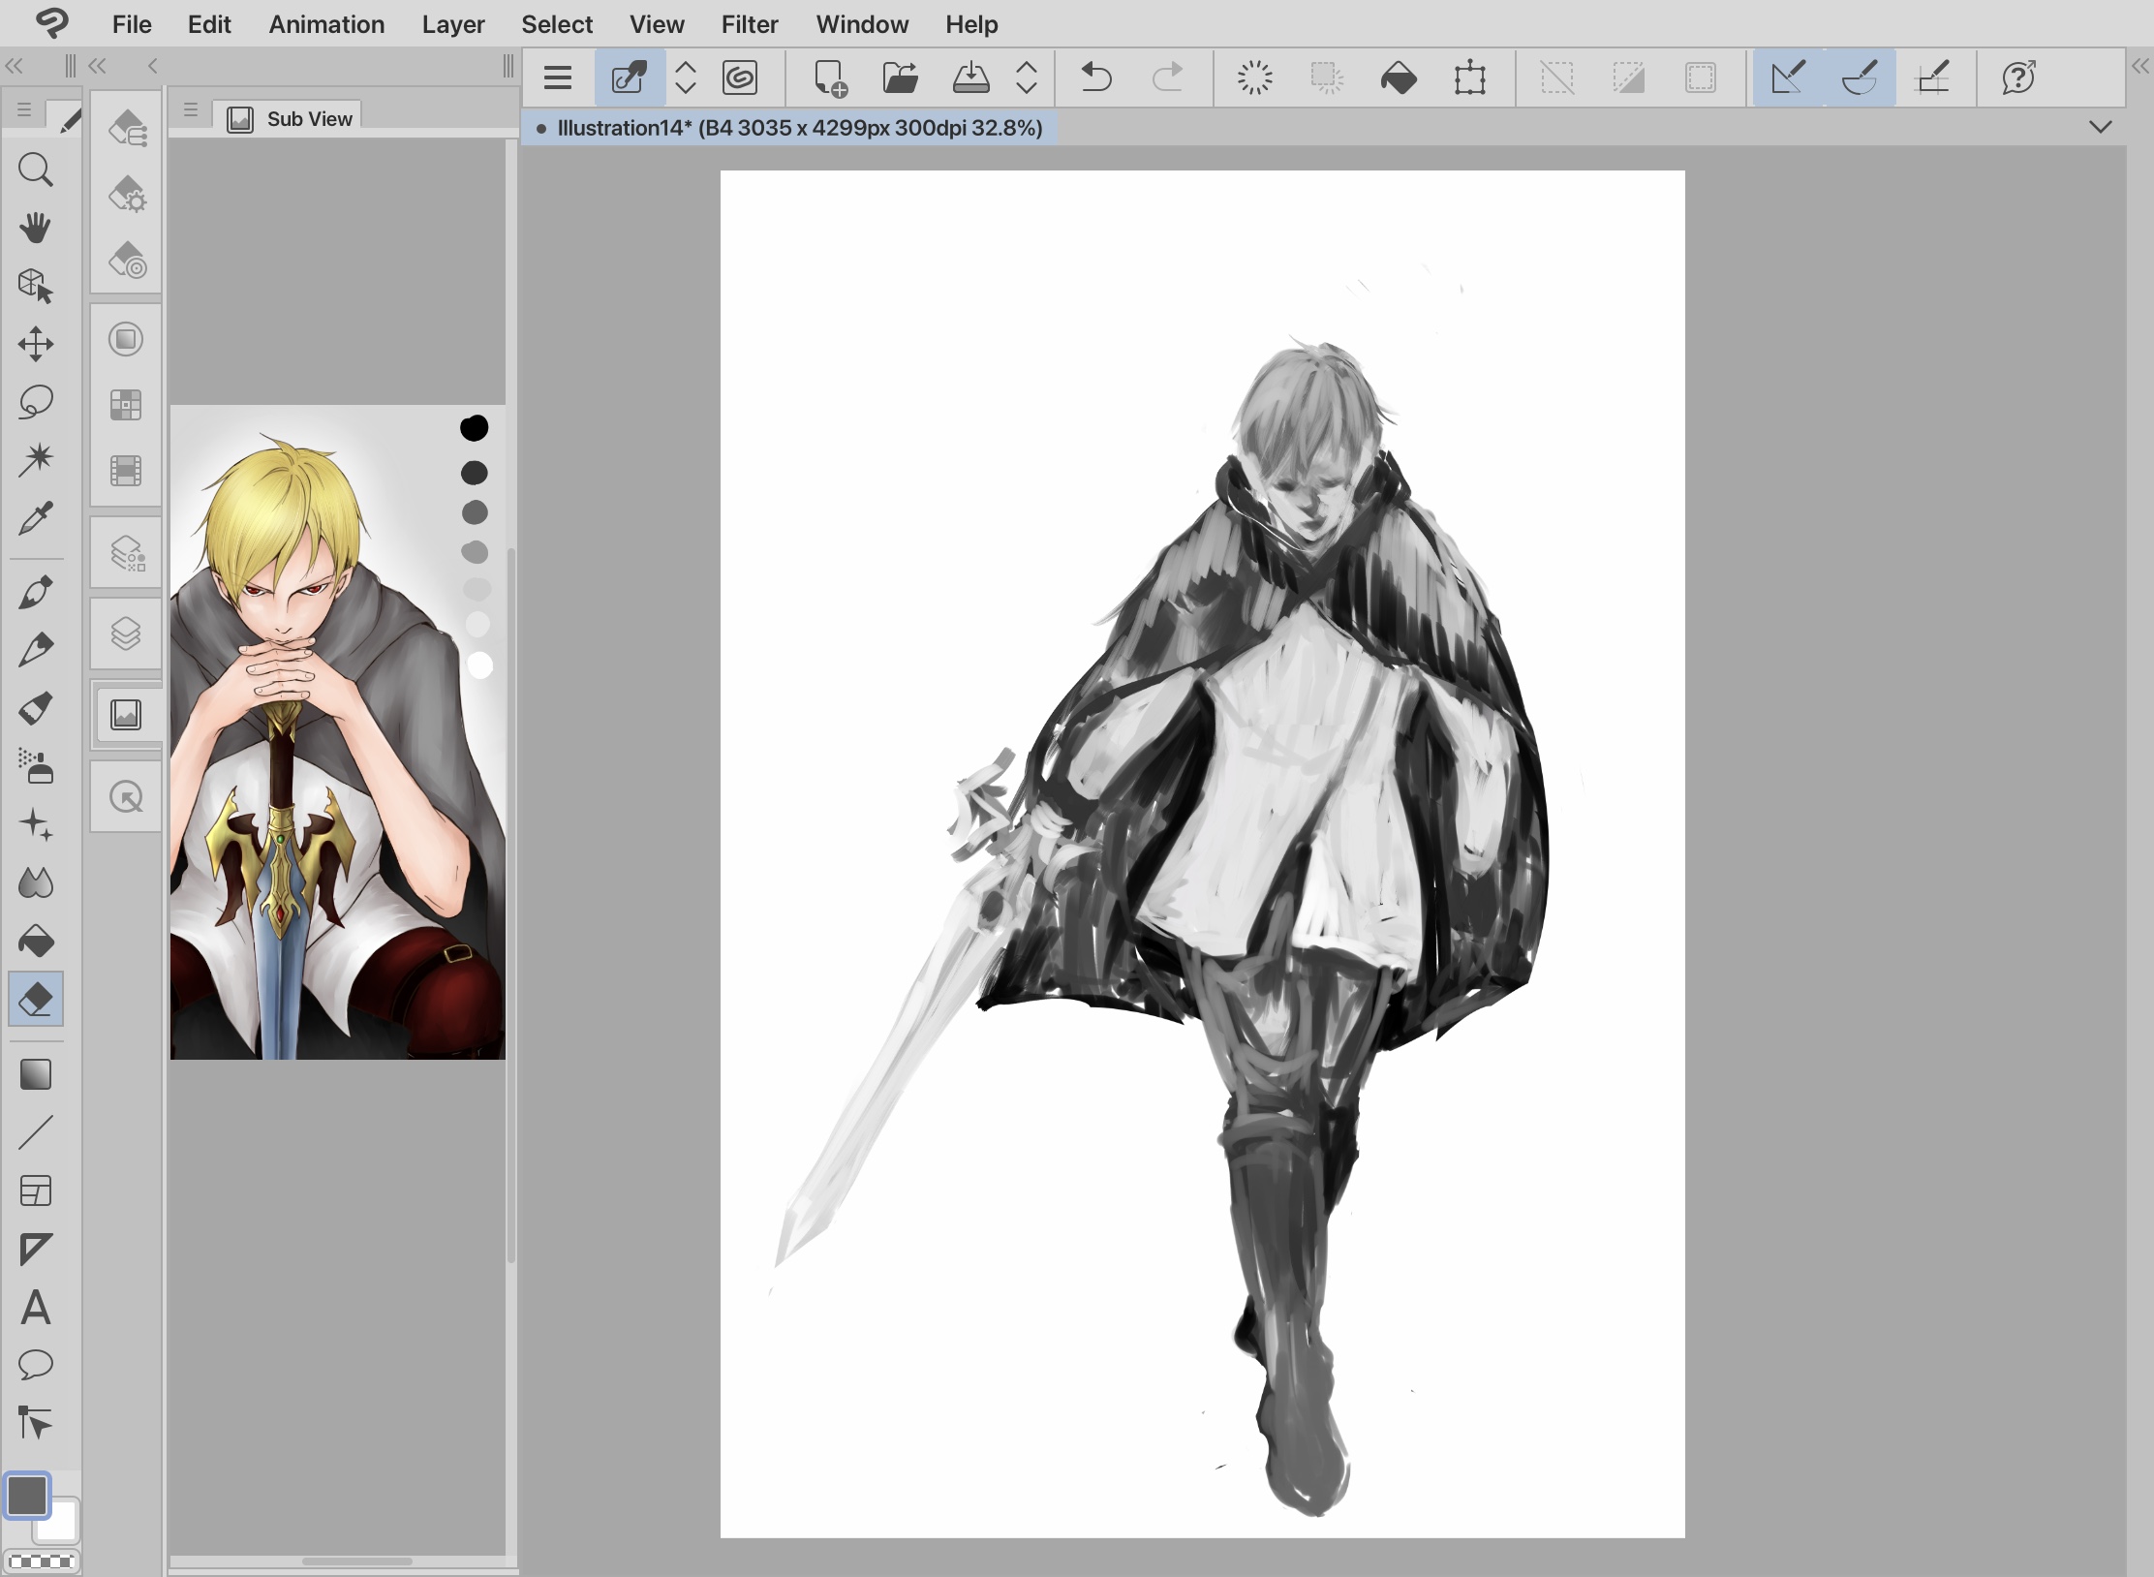Image resolution: width=2154 pixels, height=1577 pixels.
Task: Select the Fill bucket tool in toolbox
Action: click(x=36, y=941)
